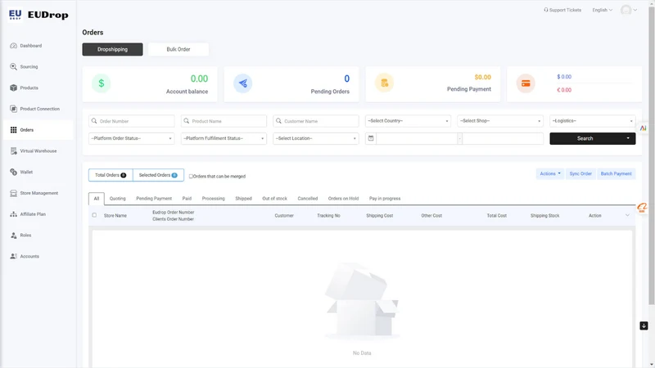Select the Paid tab
This screenshot has width=655, height=368.
coord(187,199)
